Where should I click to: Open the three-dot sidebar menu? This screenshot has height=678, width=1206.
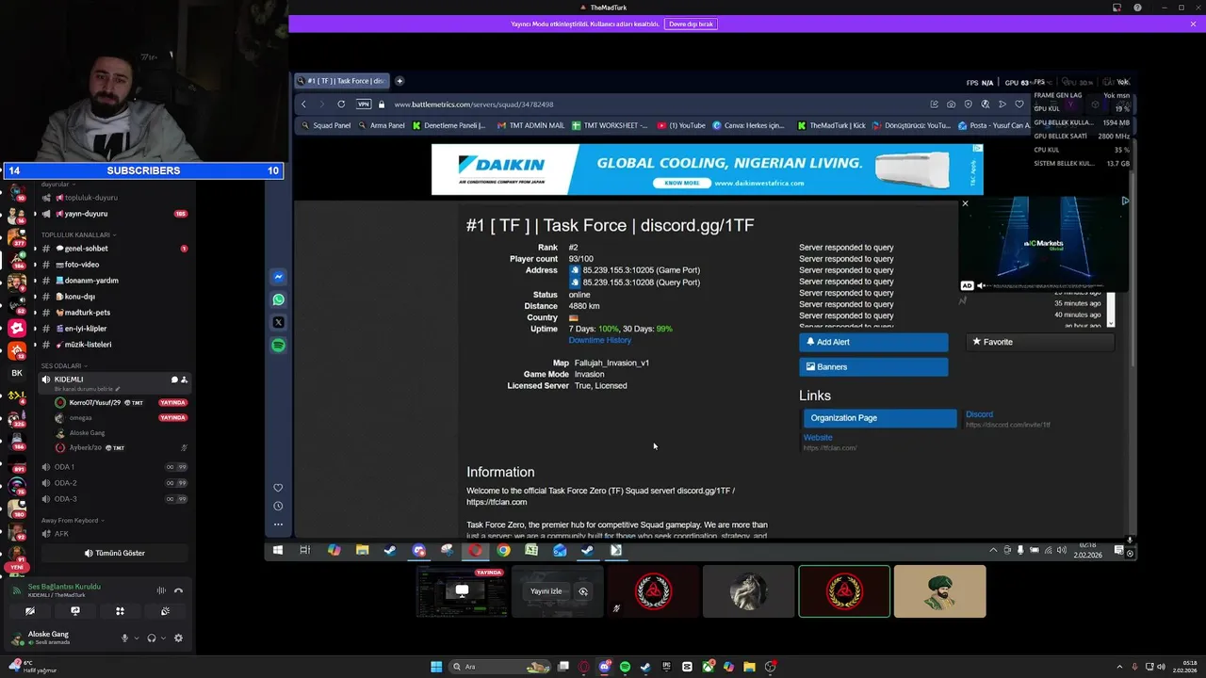[x=278, y=524]
